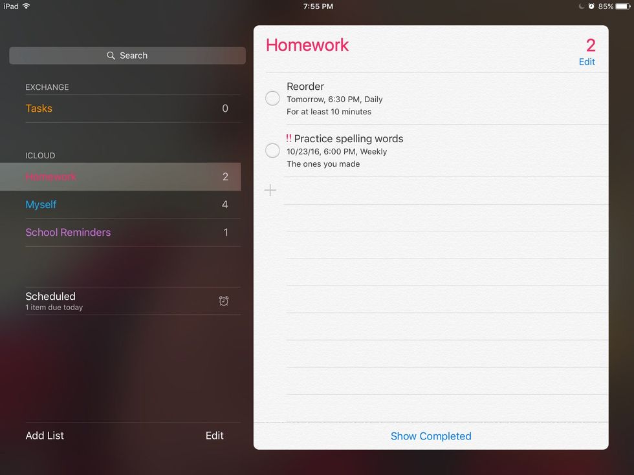Select the Myself list
The width and height of the screenshot is (634, 475).
(41, 205)
